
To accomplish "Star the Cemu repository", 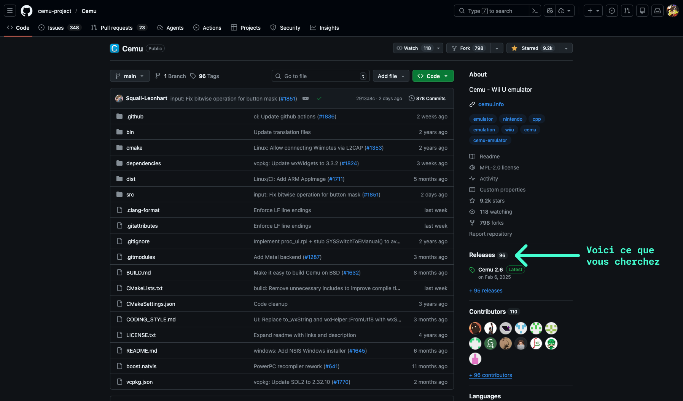I will pyautogui.click(x=532, y=48).
